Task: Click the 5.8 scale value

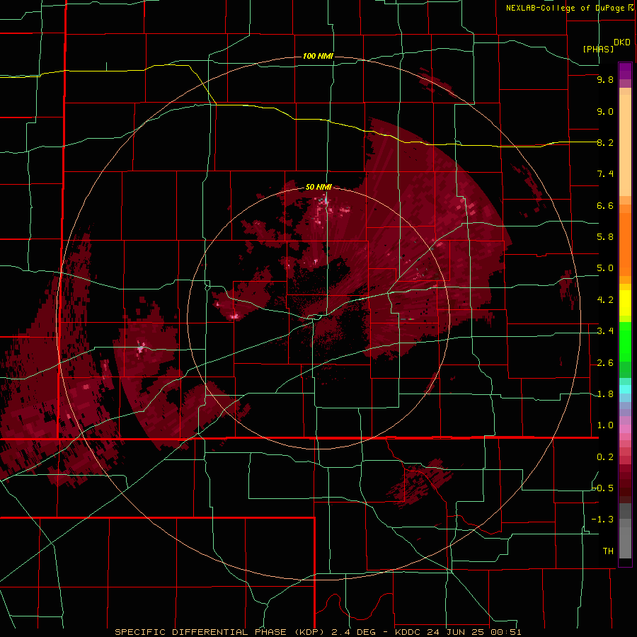Action: pyautogui.click(x=605, y=237)
